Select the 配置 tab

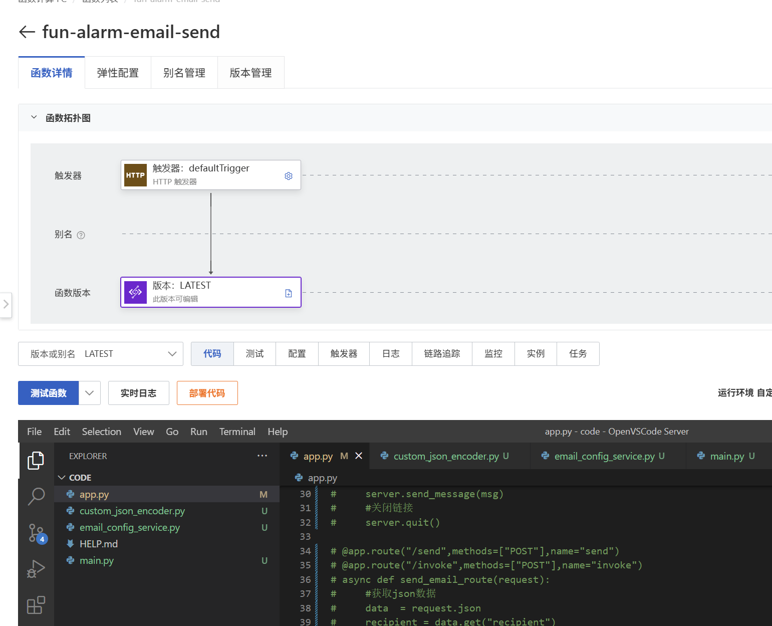coord(297,354)
